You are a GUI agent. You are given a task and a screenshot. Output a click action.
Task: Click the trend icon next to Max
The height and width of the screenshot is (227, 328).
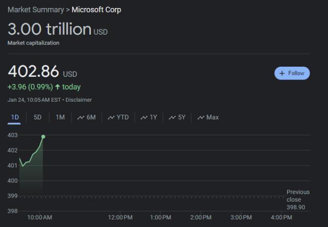[x=200, y=117]
